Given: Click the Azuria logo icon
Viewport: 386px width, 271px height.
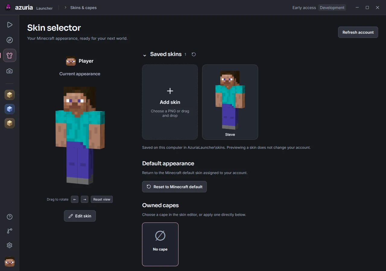Looking at the screenshot, I should pyautogui.click(x=8, y=8).
